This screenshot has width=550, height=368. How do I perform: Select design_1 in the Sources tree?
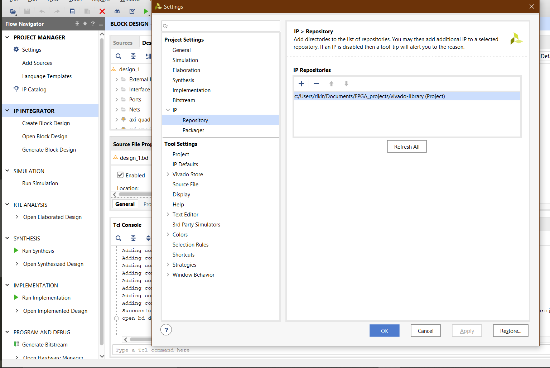(x=129, y=69)
